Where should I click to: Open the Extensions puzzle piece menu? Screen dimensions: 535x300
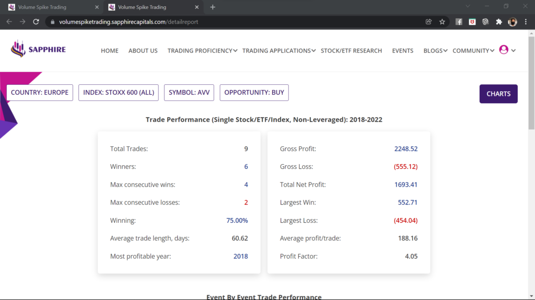498,22
